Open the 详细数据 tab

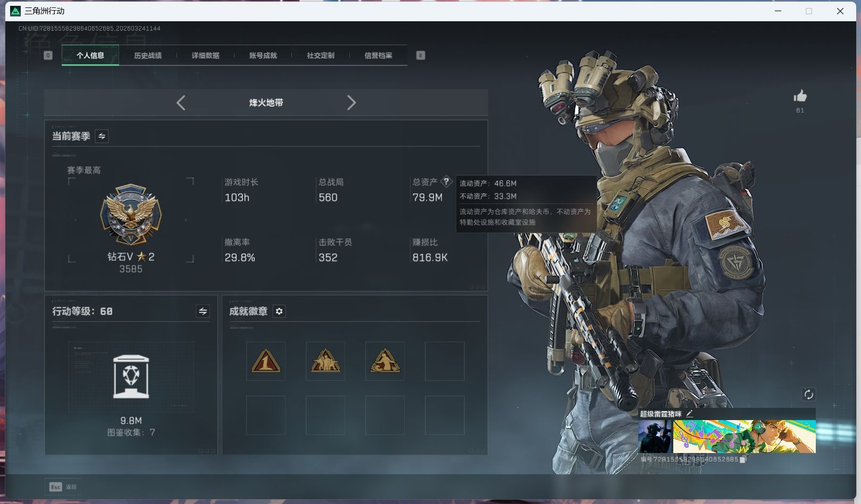[205, 55]
